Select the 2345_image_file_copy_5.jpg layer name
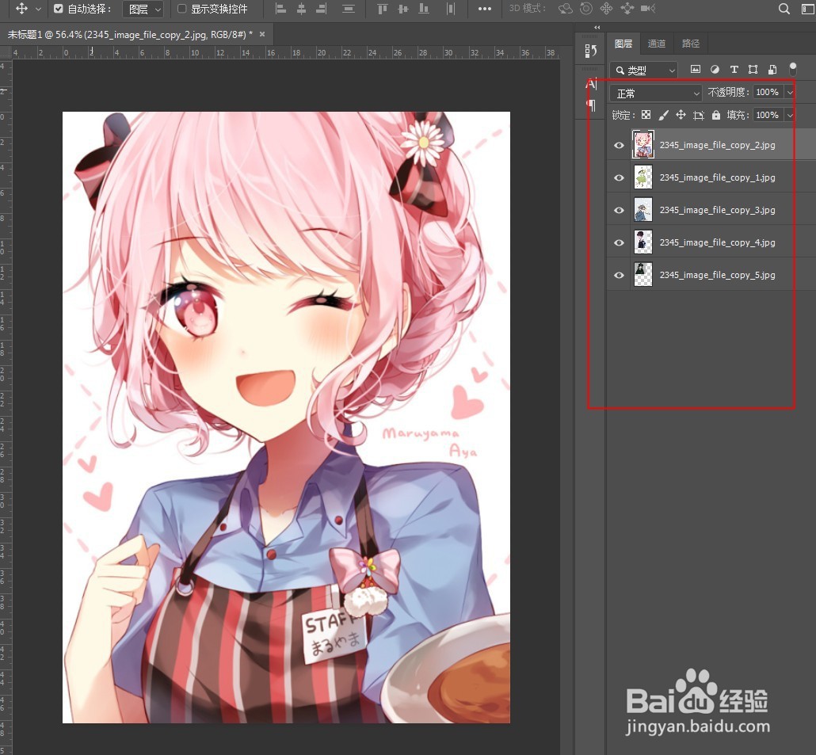The width and height of the screenshot is (816, 755). coord(717,275)
